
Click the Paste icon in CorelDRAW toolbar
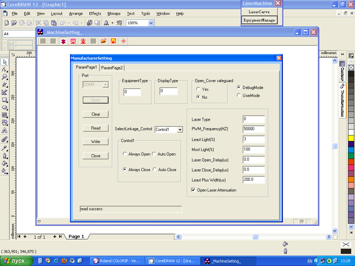tap(54, 23)
